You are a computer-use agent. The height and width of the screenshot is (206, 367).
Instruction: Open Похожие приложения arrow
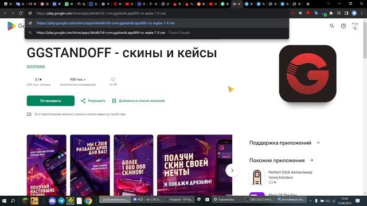tap(311, 160)
